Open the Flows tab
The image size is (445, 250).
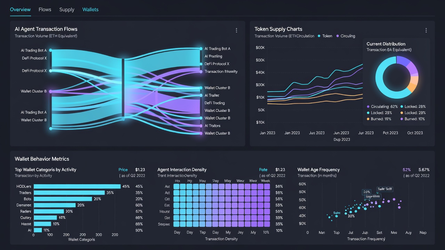pos(45,10)
